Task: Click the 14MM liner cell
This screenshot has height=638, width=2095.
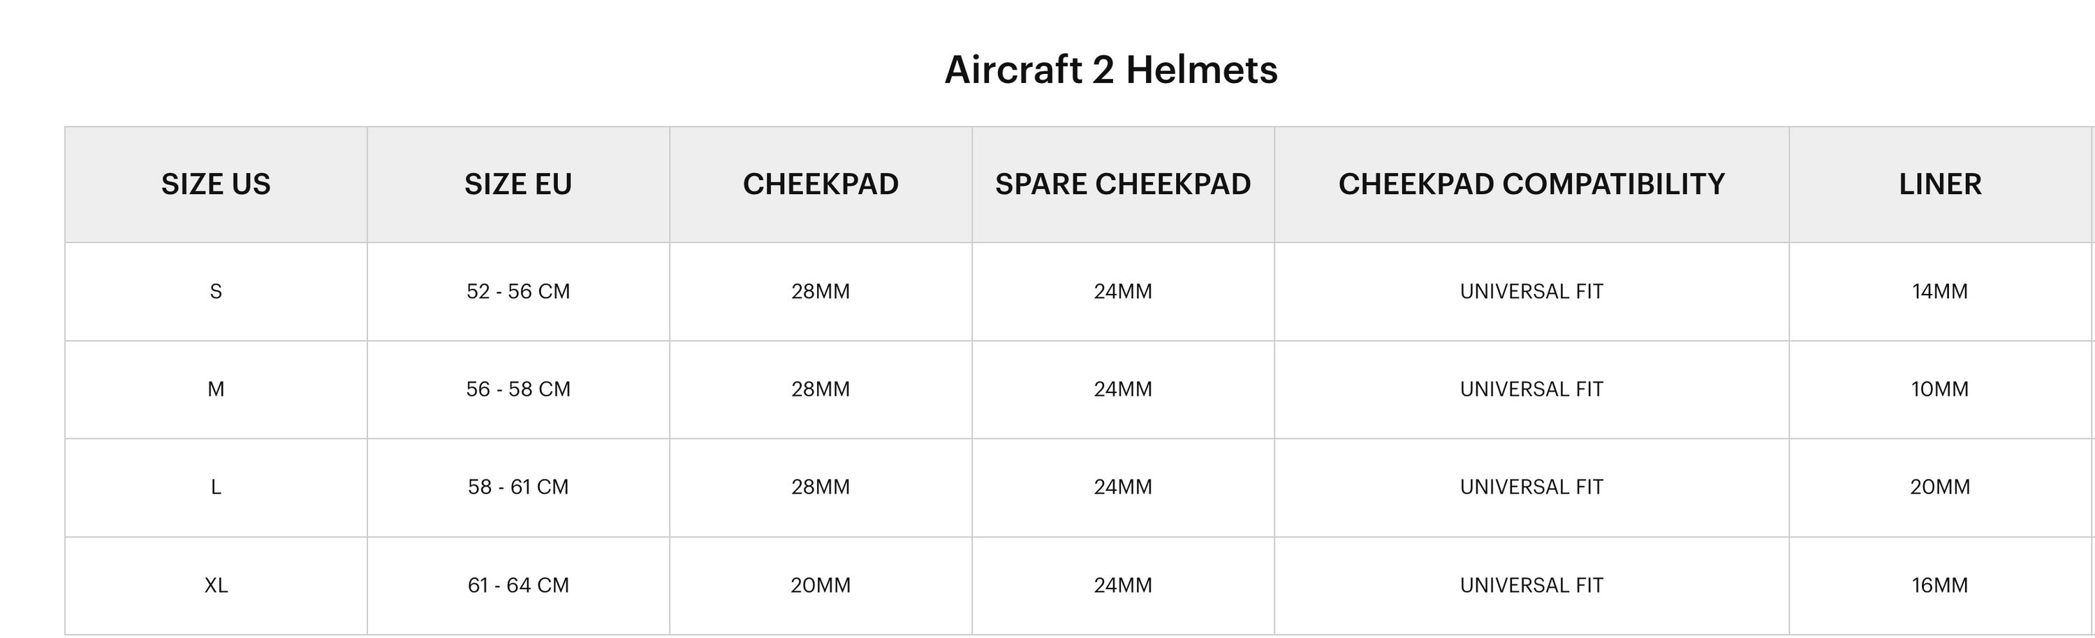Action: pyautogui.click(x=1940, y=292)
